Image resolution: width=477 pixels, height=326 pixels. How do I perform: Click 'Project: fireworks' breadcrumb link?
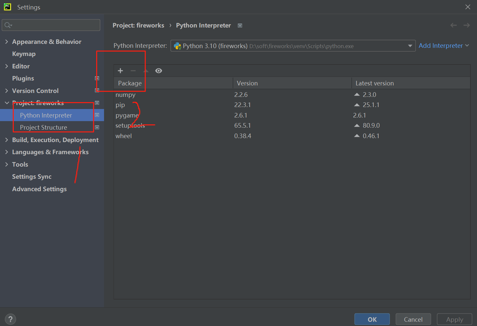[x=138, y=25]
